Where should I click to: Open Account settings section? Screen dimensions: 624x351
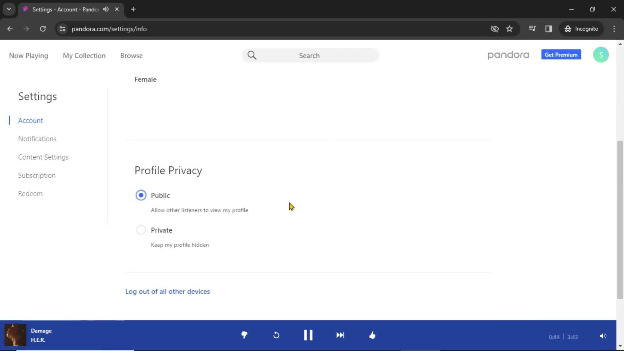point(31,121)
